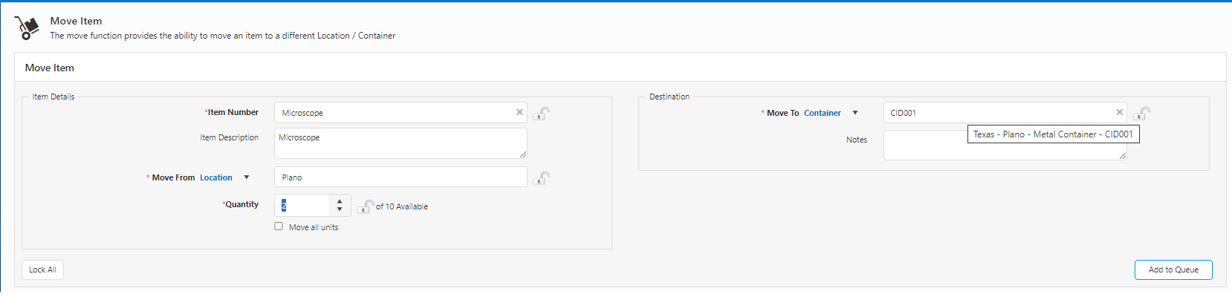Image resolution: width=1232 pixels, height=297 pixels.
Task: Click the Move From Plano input field
Action: click(x=400, y=177)
